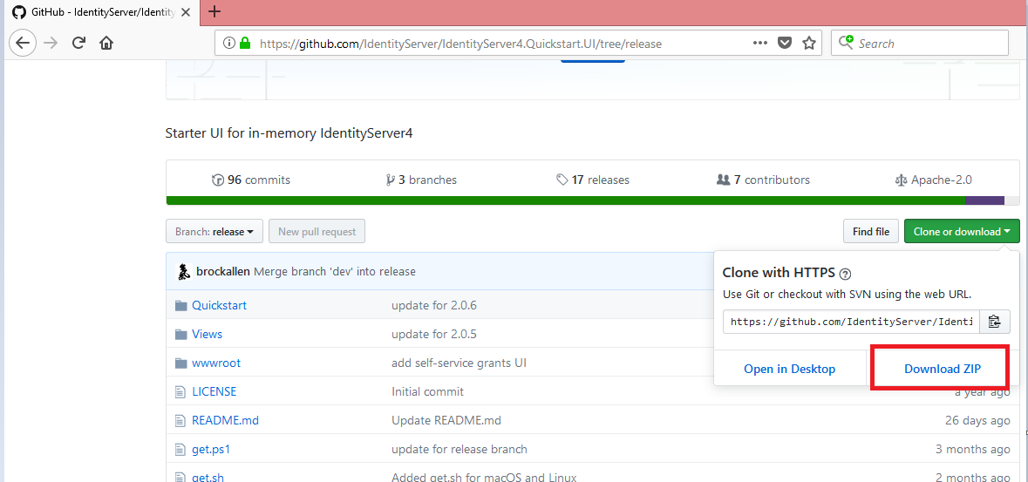Image resolution: width=1028 pixels, height=482 pixels.
Task: Select the clone URL text field
Action: pos(852,322)
